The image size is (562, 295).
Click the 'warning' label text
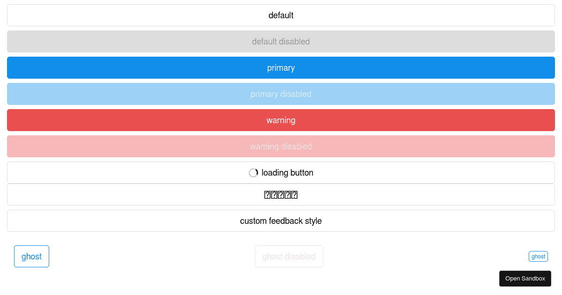pos(281,120)
